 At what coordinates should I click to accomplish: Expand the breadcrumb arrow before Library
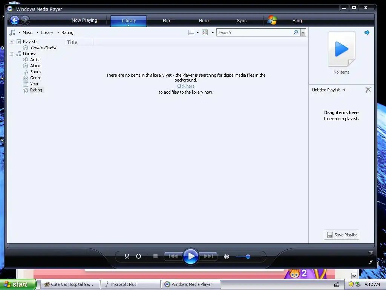pos(37,32)
